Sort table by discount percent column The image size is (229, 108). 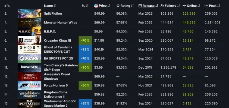pyautogui.click(x=85, y=6)
